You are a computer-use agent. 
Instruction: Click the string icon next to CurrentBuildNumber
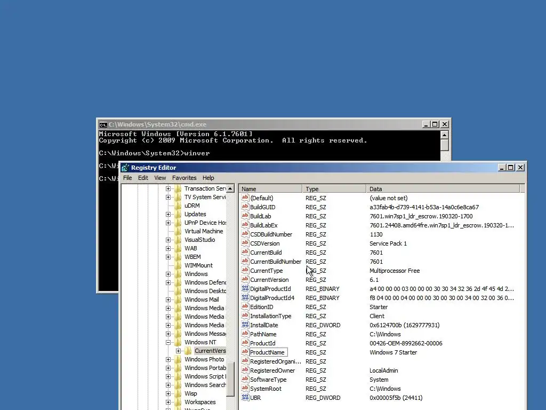(x=245, y=261)
